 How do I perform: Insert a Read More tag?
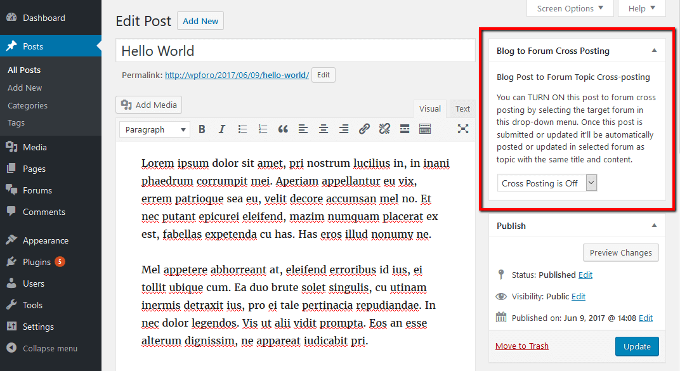(x=405, y=129)
